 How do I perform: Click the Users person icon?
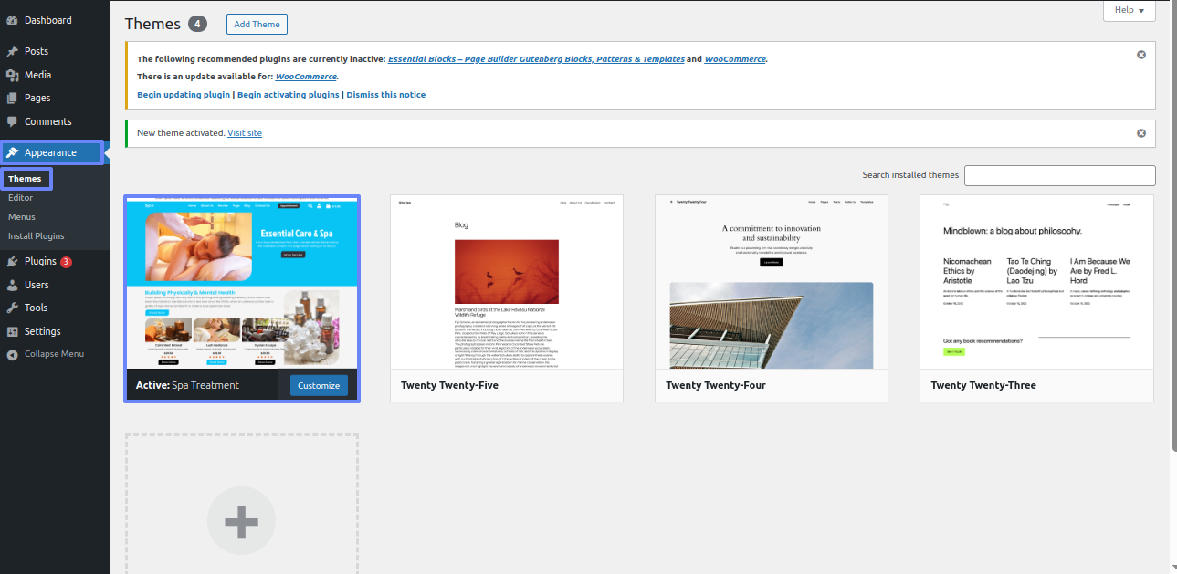point(12,285)
